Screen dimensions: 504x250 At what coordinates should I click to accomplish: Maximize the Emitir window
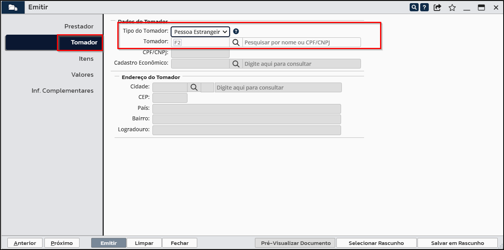[x=481, y=7]
